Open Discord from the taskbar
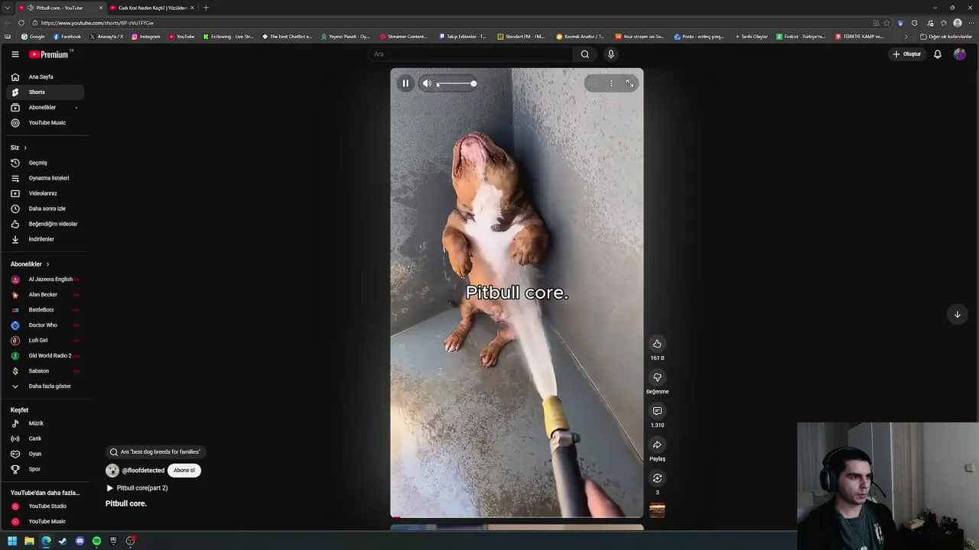This screenshot has width=979, height=550. point(80,541)
